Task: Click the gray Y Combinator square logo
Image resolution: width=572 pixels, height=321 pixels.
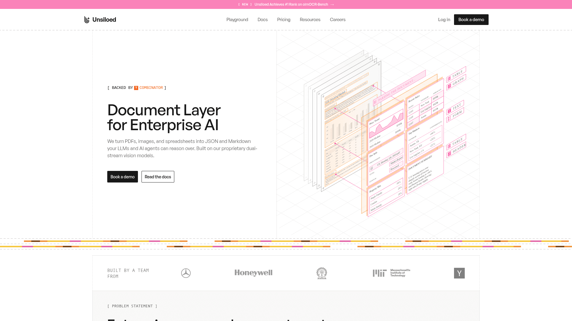Action: pyautogui.click(x=459, y=273)
